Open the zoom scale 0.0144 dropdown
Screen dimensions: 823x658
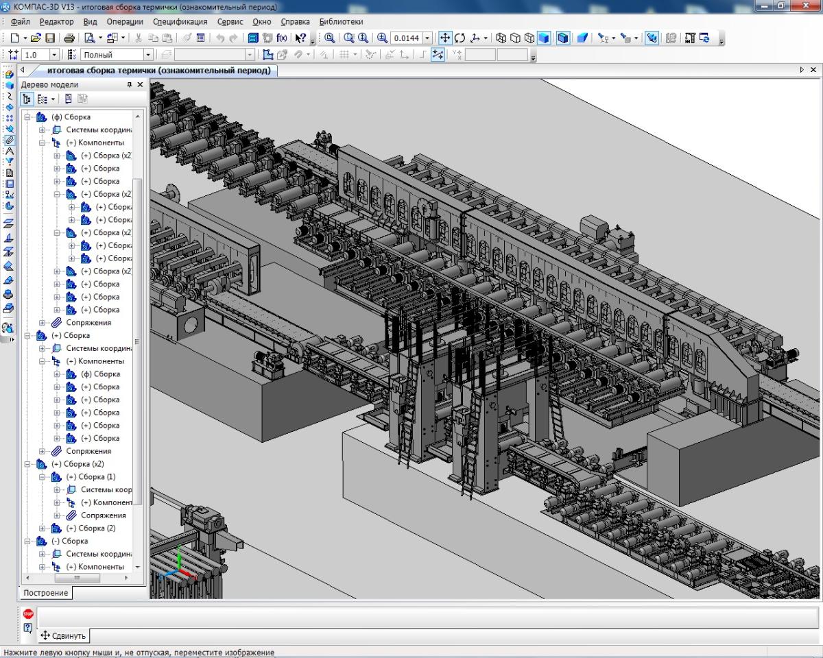428,38
